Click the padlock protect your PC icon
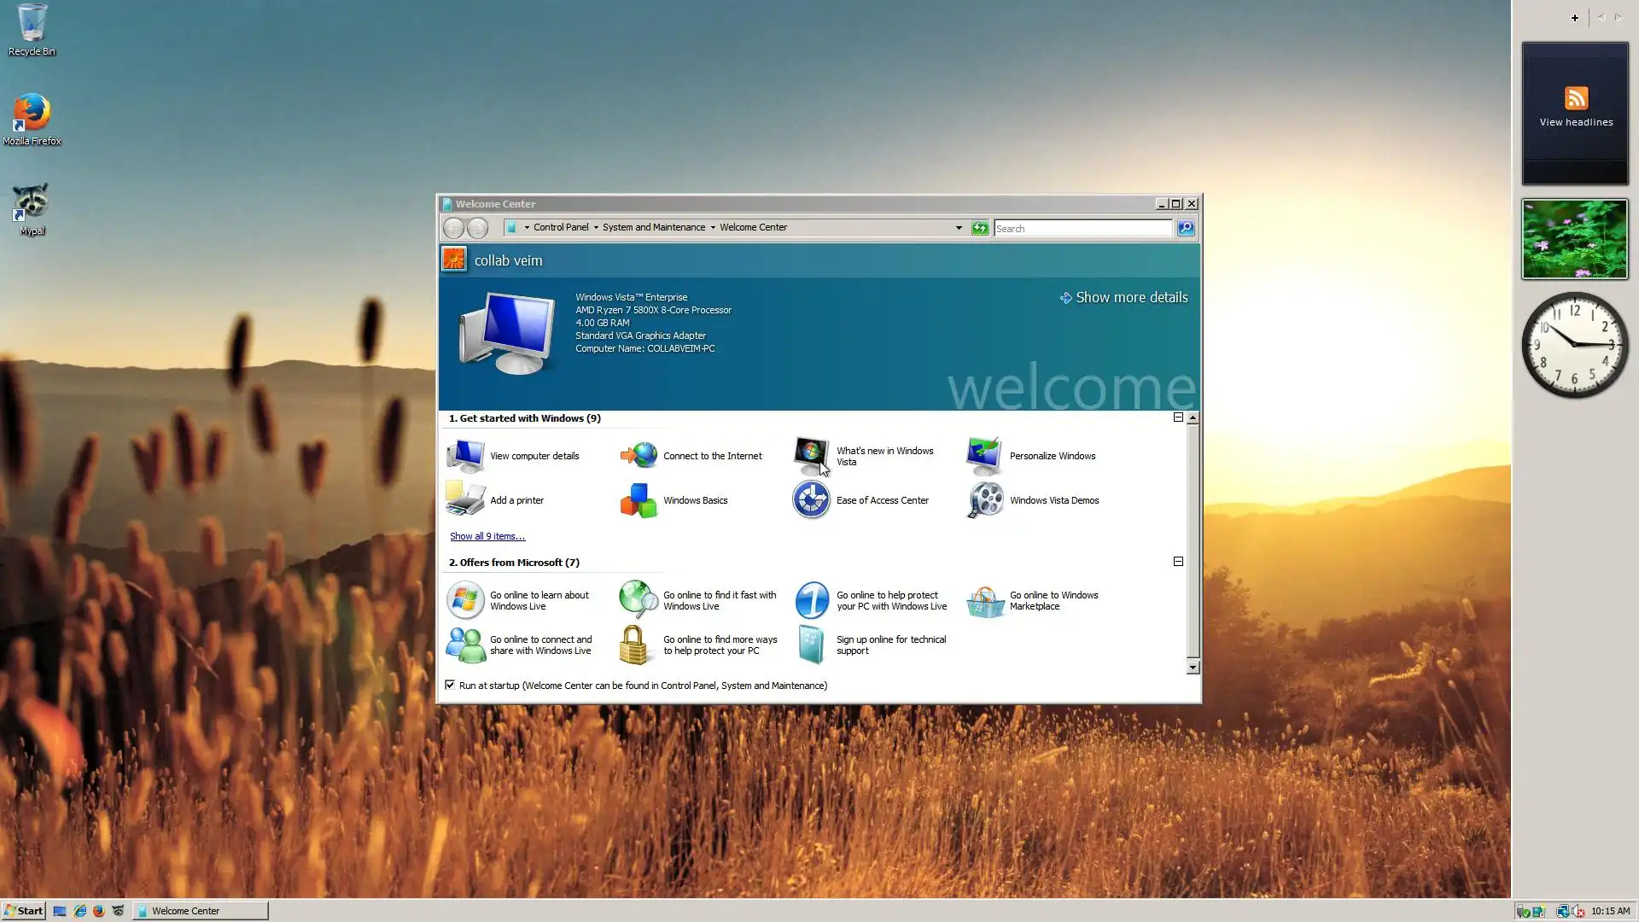1639x922 pixels. [634, 645]
